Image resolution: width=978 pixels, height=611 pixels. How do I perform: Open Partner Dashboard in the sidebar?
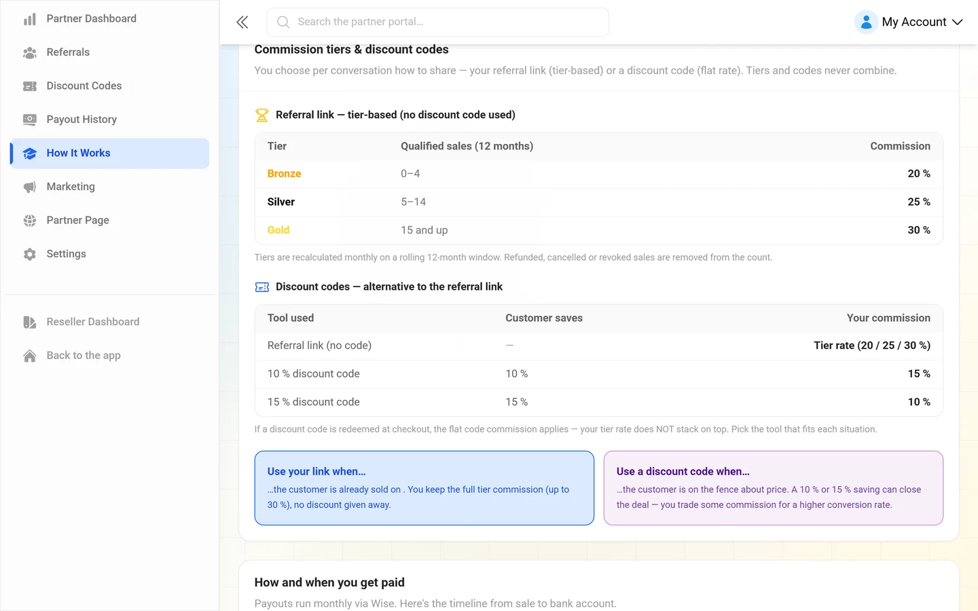tap(110, 19)
